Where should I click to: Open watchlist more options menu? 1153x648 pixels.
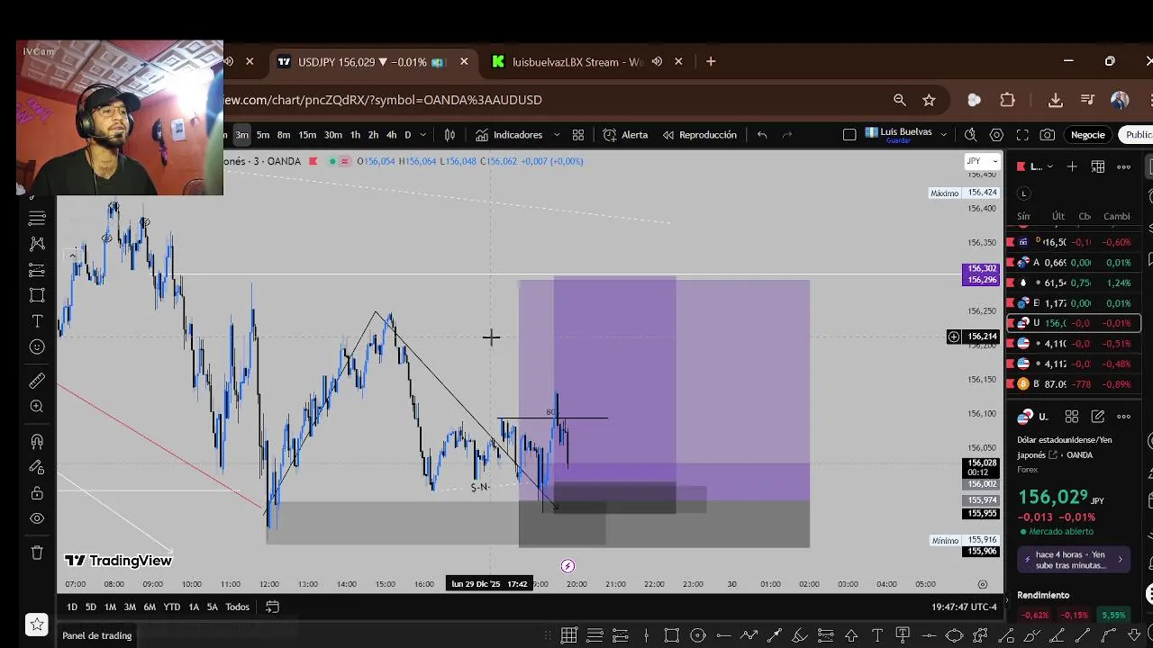tap(1124, 166)
